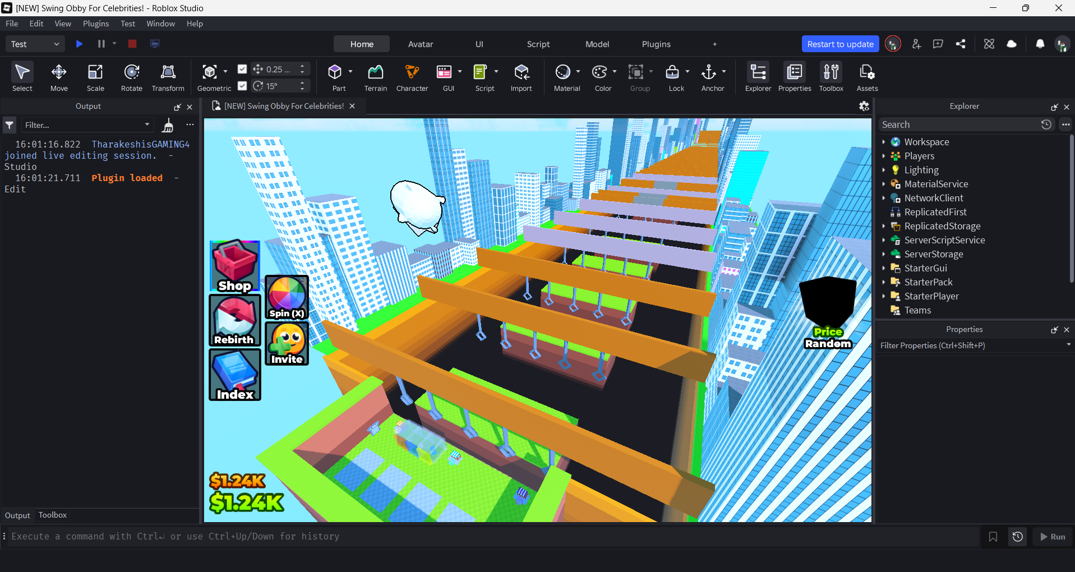
Task: Open the Part dropdown arrow
Action: pyautogui.click(x=350, y=72)
